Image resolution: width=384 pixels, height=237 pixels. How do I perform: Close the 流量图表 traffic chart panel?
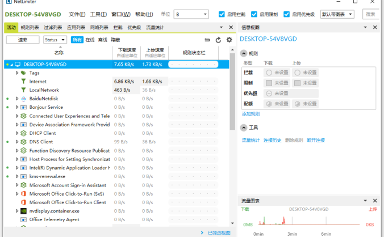(x=375, y=201)
